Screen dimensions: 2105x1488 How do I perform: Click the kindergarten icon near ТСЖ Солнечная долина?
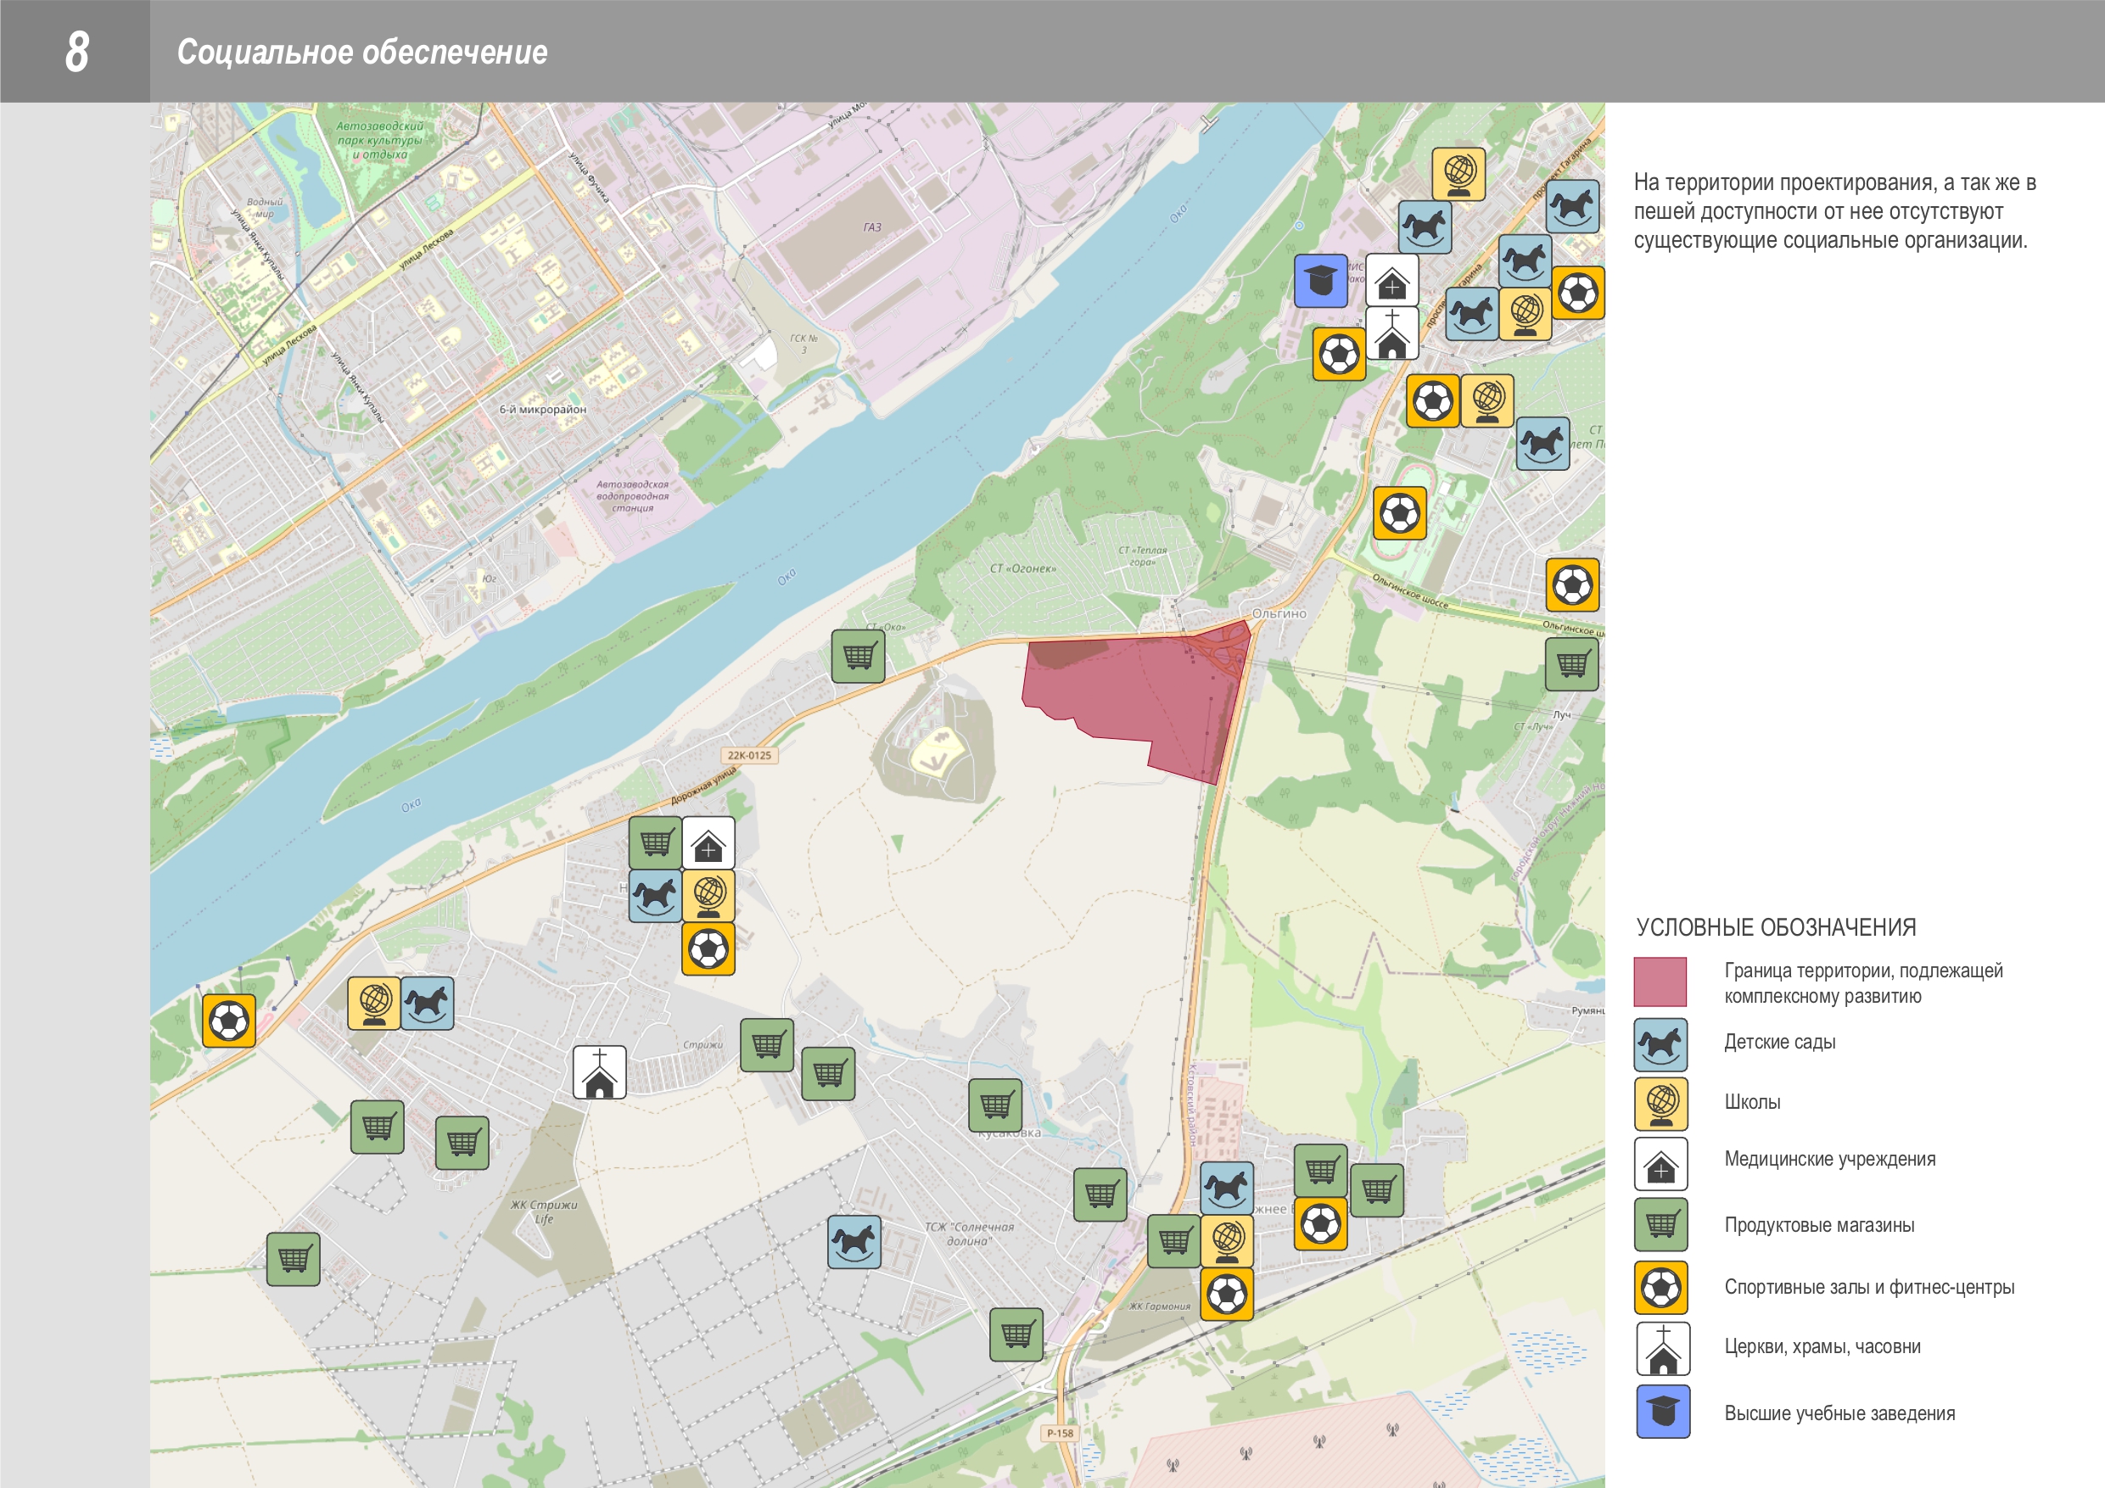click(x=854, y=1241)
